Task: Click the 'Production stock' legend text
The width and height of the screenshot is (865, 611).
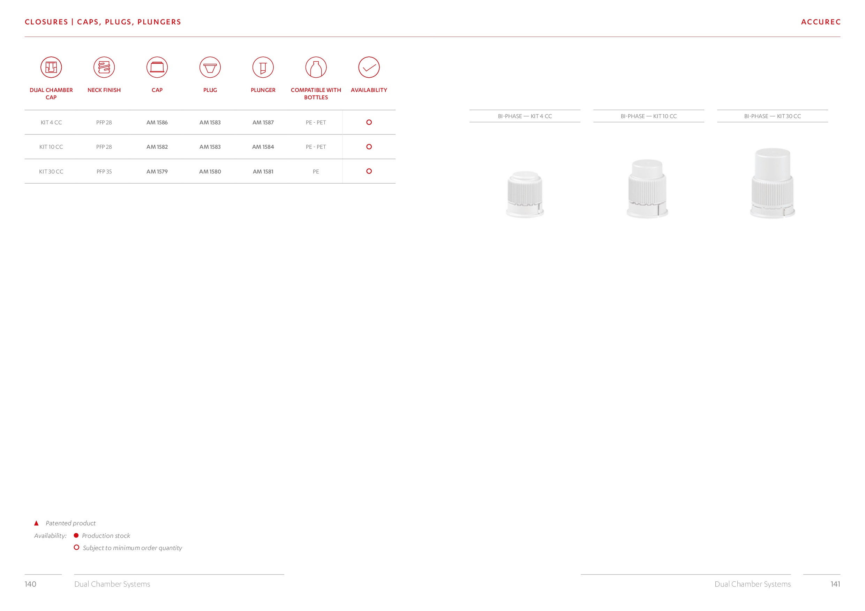Action: (106, 536)
